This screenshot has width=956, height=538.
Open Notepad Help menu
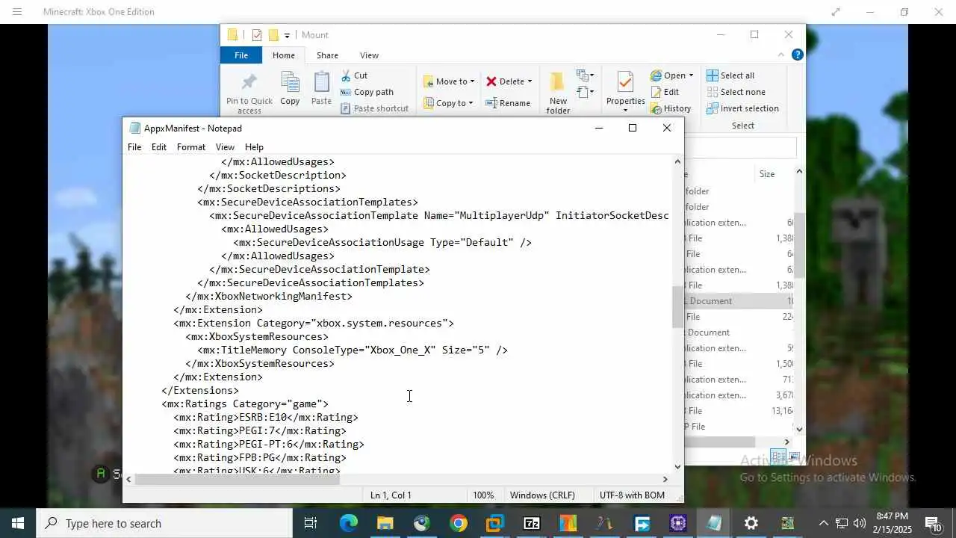pyautogui.click(x=254, y=147)
